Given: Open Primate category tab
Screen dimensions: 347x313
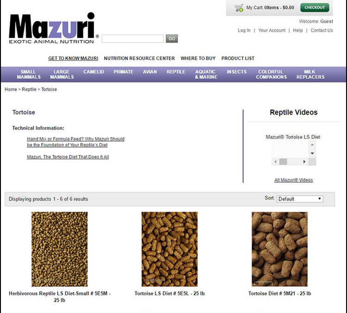Looking at the screenshot, I should (124, 72).
